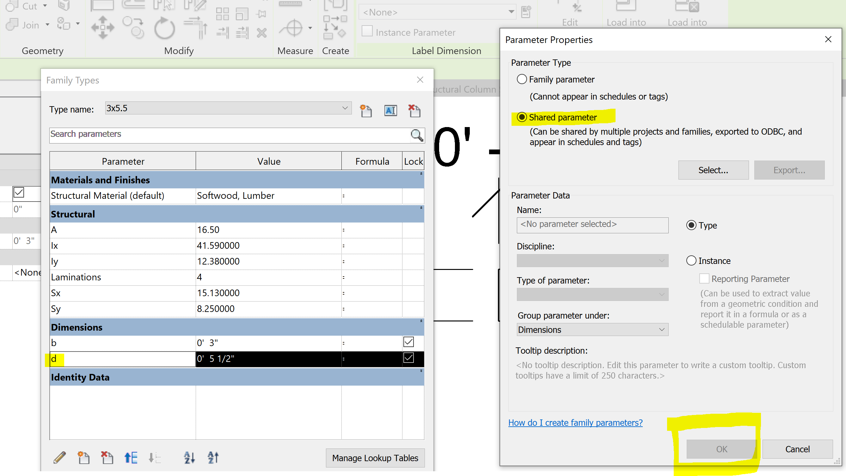The image size is (846, 476).
Task: Open the How do I create family parameters link
Action: [575, 423]
